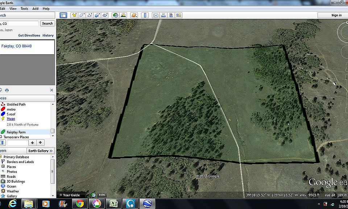Open Windows Media Player from the taskbar
The image size is (348, 209).
[46, 204]
